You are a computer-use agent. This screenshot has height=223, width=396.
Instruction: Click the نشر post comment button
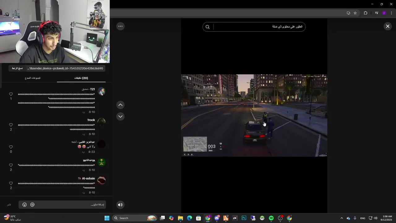point(9,205)
